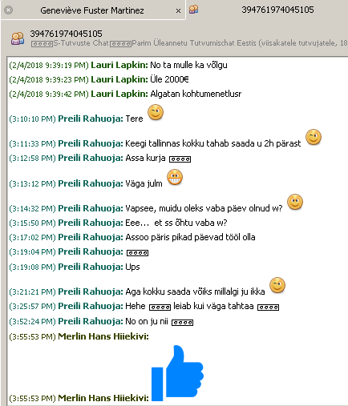
Task: Click Merlin Hans Hiiekivi's name beside thumbs-up
Action: click(x=103, y=398)
